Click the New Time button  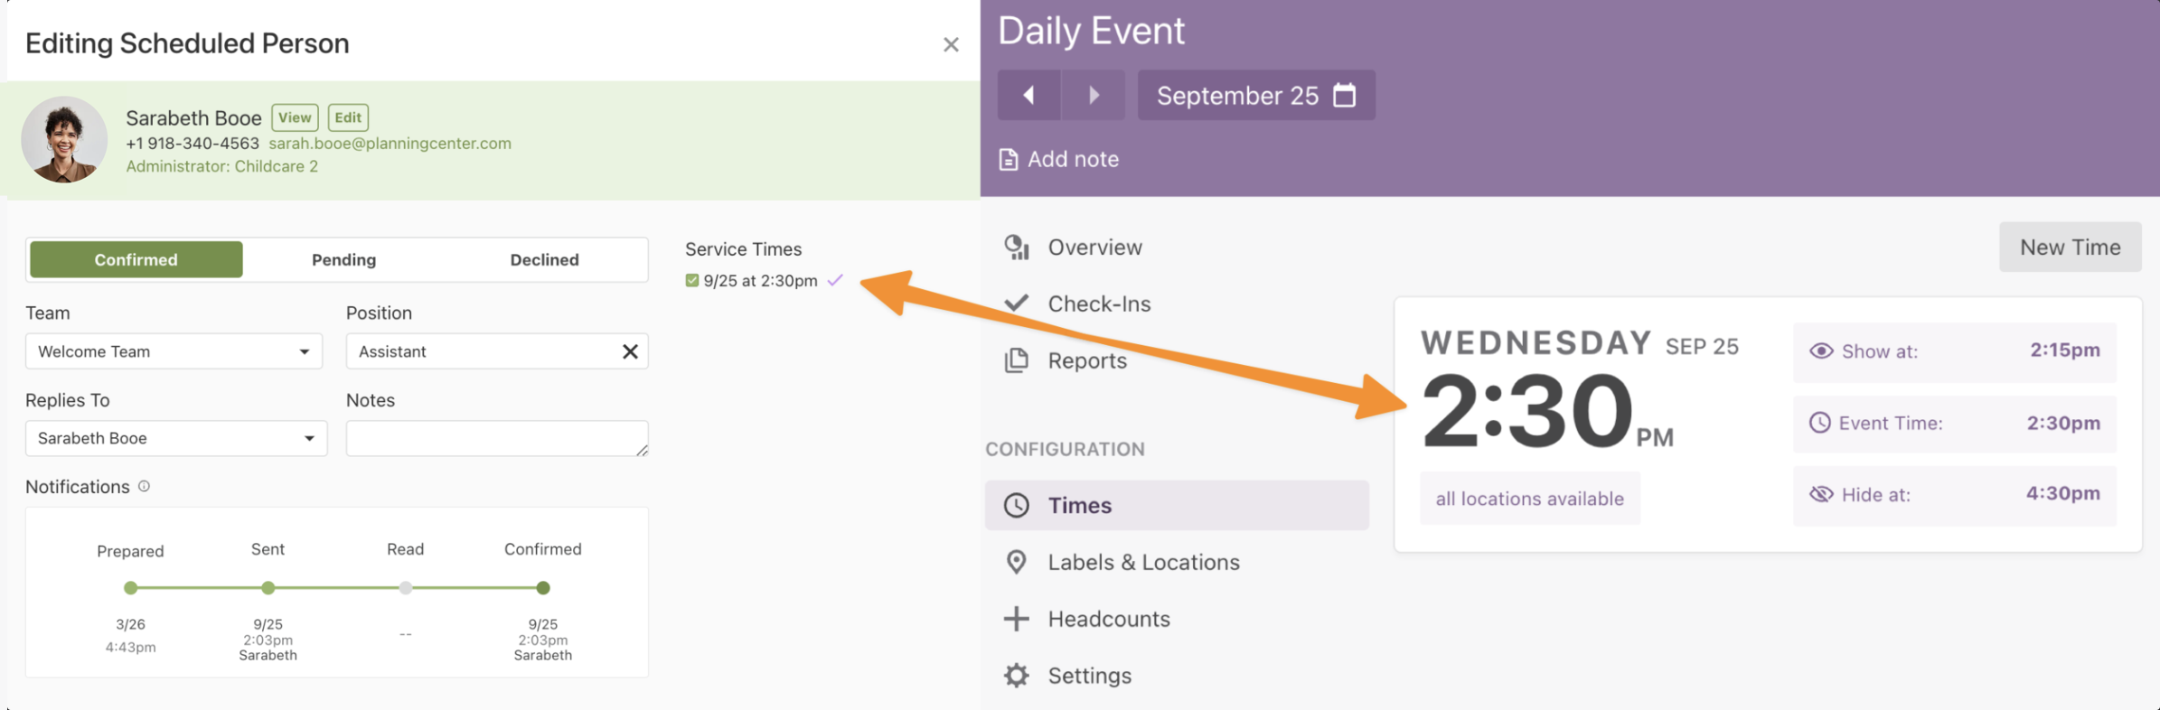click(x=2070, y=247)
